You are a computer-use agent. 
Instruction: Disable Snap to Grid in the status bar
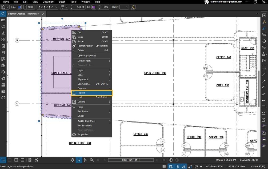[x=171, y=166]
